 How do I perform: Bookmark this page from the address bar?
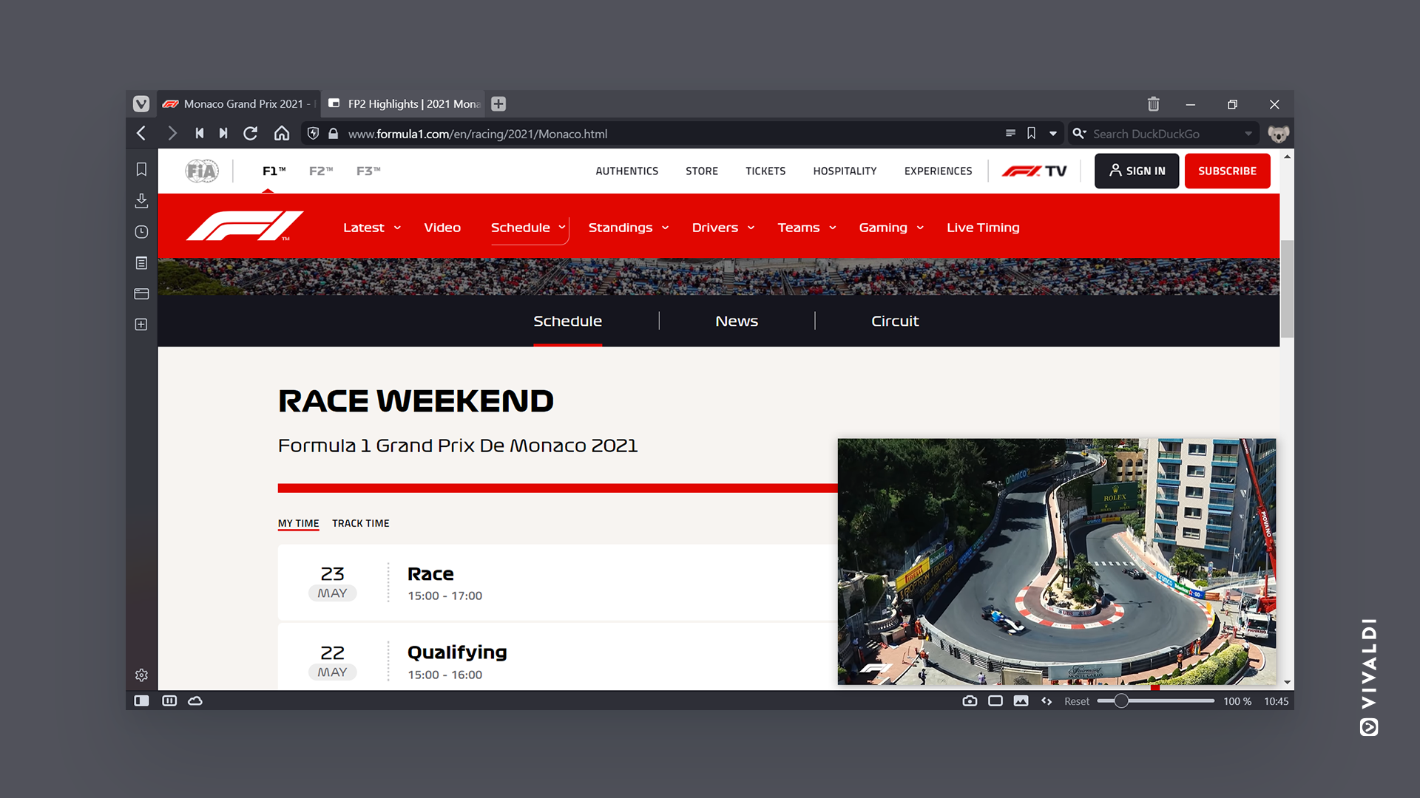(x=1031, y=134)
